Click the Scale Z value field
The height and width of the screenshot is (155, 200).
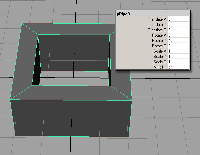(178, 62)
